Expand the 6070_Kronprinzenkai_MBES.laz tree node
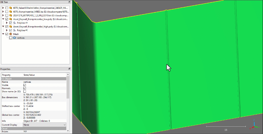The image size is (263, 134). 3,12
